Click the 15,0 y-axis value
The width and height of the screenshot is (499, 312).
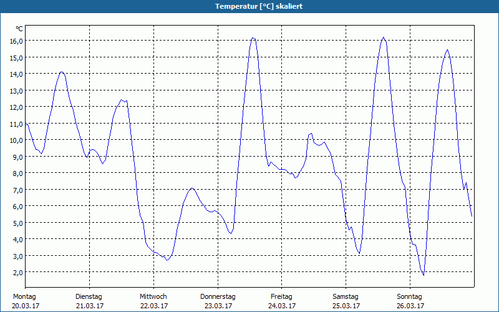coord(16,57)
